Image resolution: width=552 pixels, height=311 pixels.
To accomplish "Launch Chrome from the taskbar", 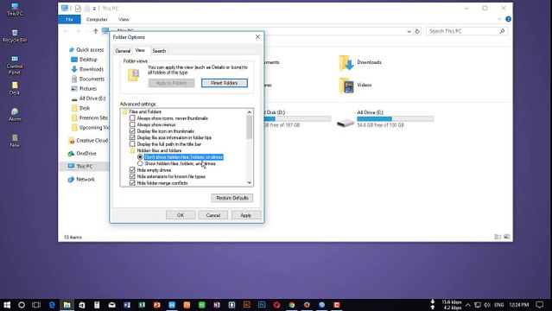I will (292, 305).
